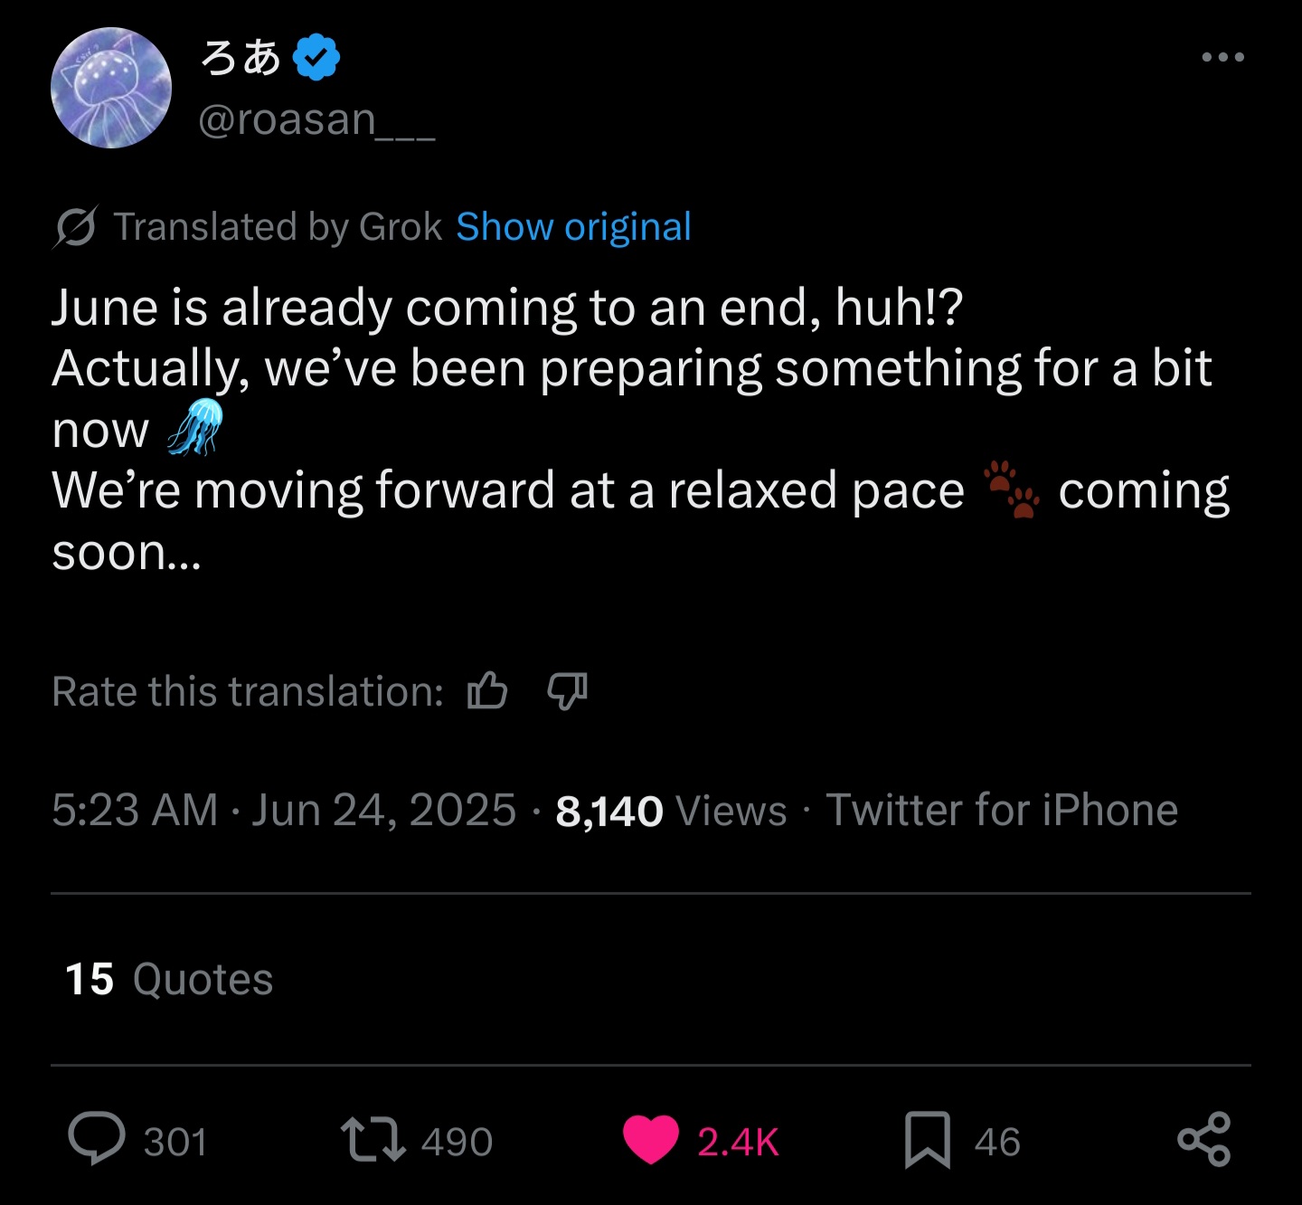The image size is (1302, 1205).
Task: Open the three-dot more options menu
Action: (1222, 57)
